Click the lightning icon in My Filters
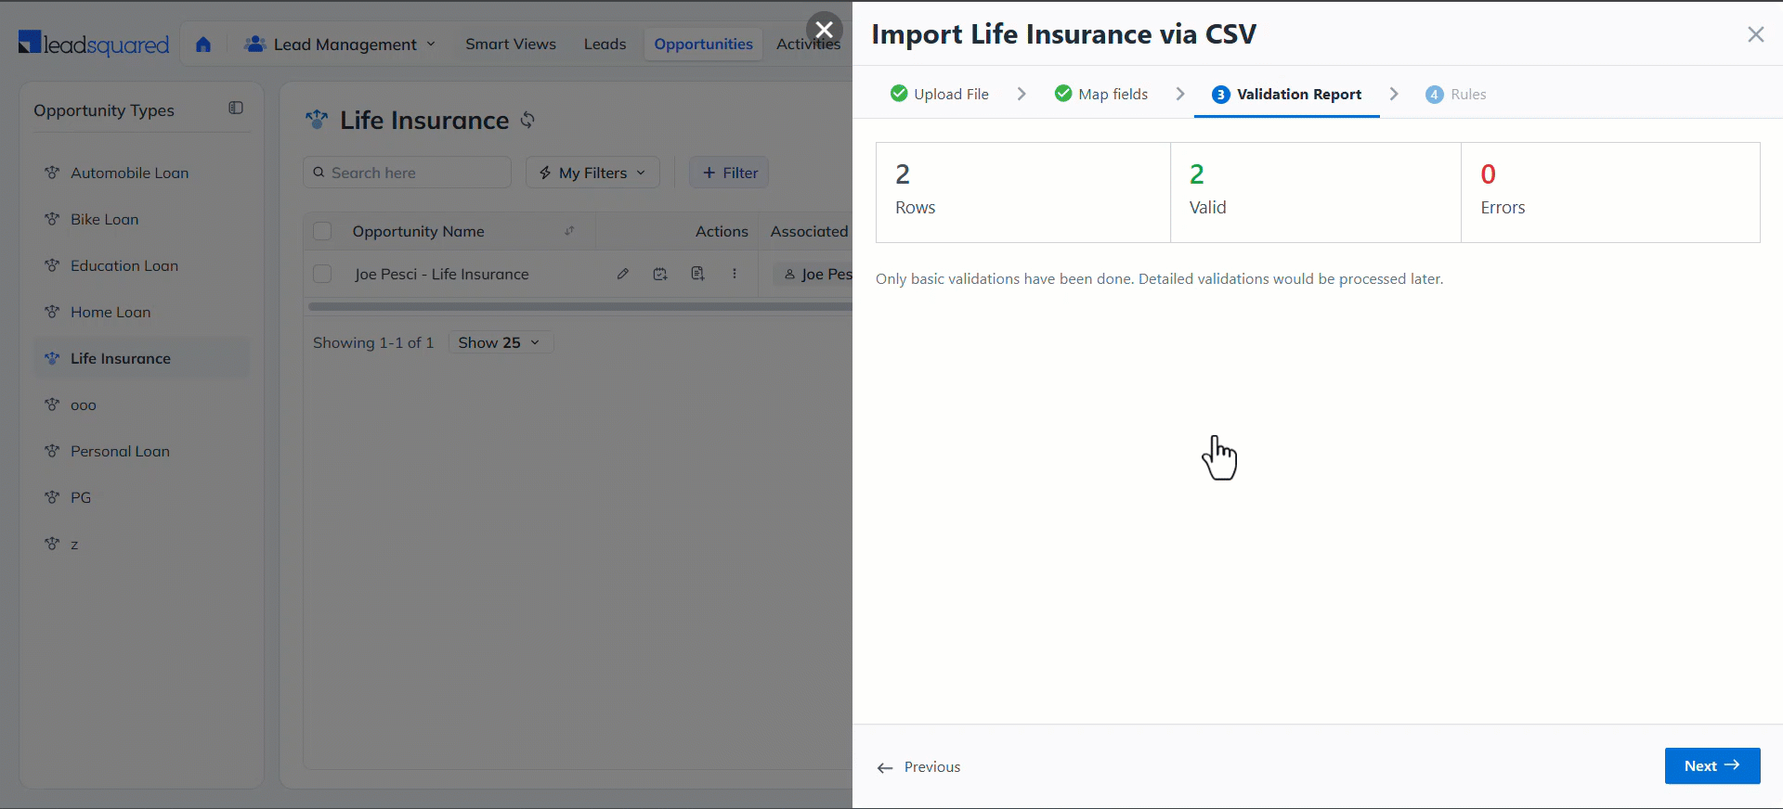This screenshot has width=1783, height=809. point(545,173)
